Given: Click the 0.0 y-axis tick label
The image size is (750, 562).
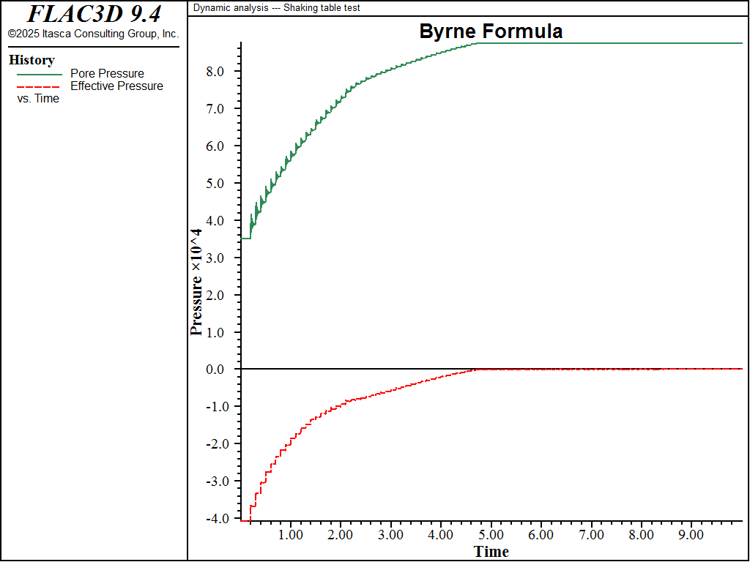Looking at the screenshot, I should point(215,370).
